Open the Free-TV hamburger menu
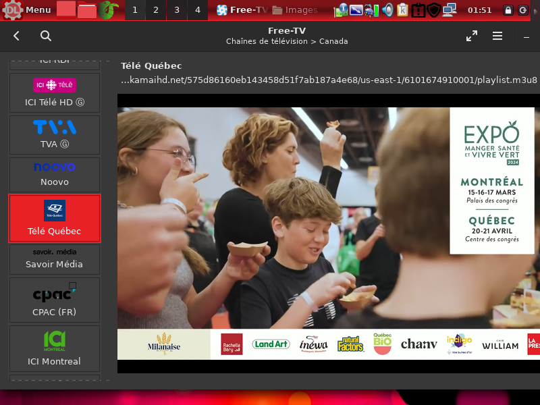The height and width of the screenshot is (405, 540). [497, 36]
